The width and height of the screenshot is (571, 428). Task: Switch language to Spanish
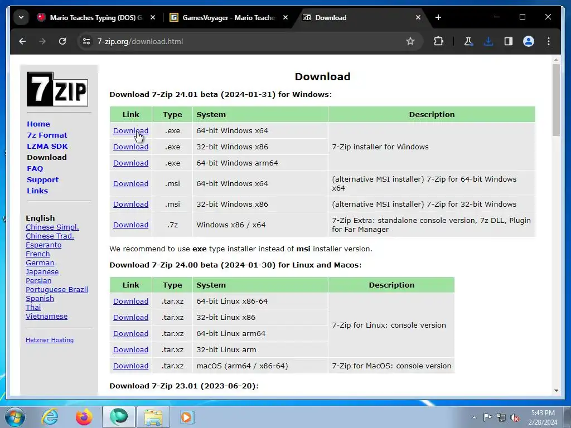40,299
